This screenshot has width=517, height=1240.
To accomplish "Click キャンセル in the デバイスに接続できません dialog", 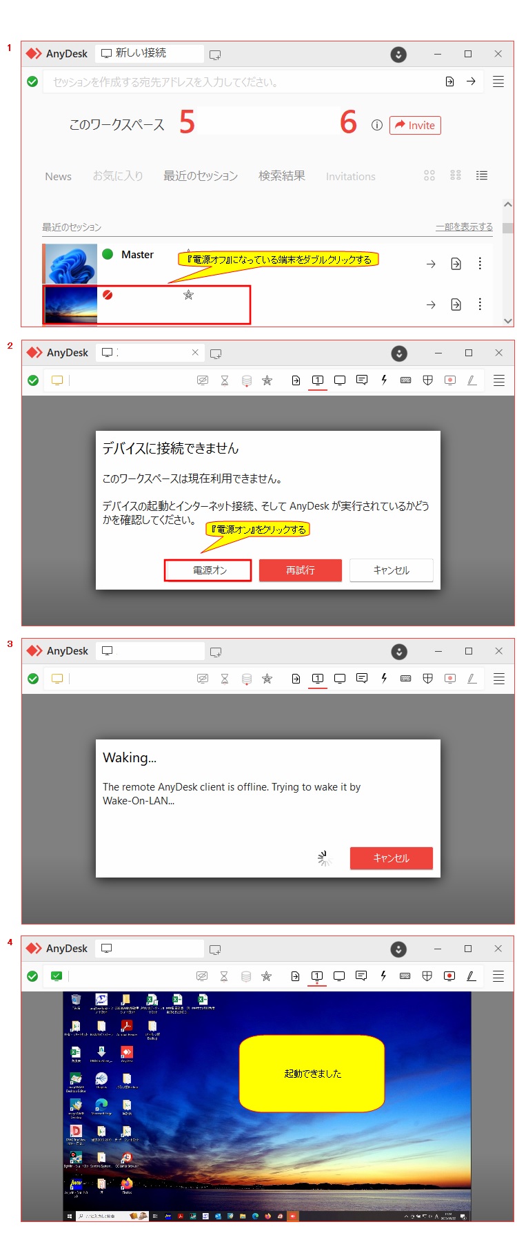I will pyautogui.click(x=392, y=570).
